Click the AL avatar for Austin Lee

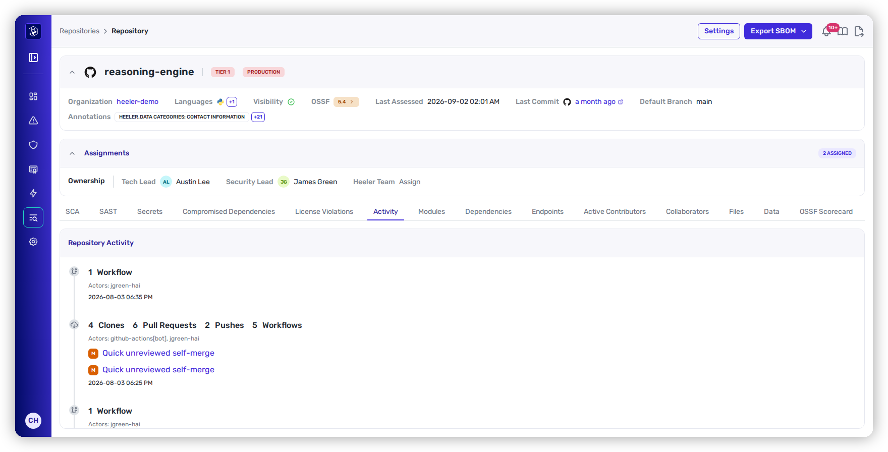[x=166, y=182]
